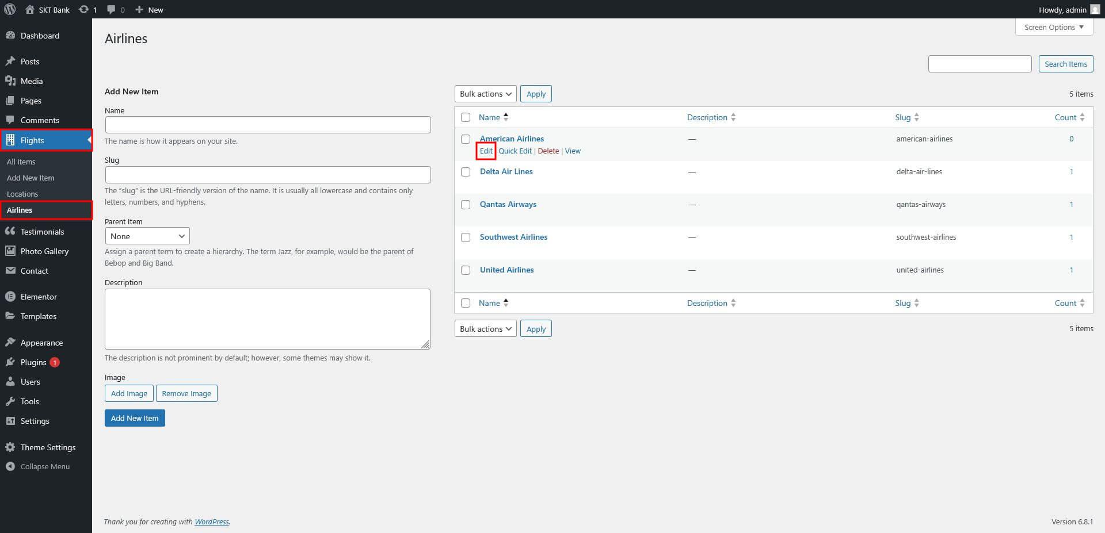
Task: Tick the select-all checkbox in table footer
Action: (466, 303)
